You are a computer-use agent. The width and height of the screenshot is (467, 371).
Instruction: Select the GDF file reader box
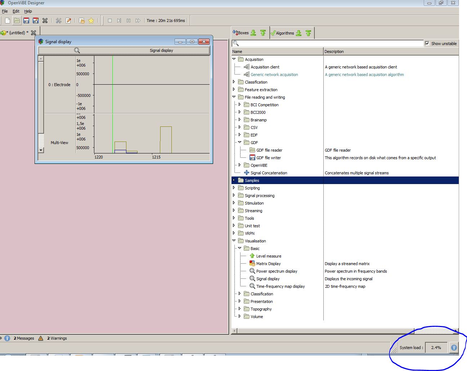coord(269,150)
